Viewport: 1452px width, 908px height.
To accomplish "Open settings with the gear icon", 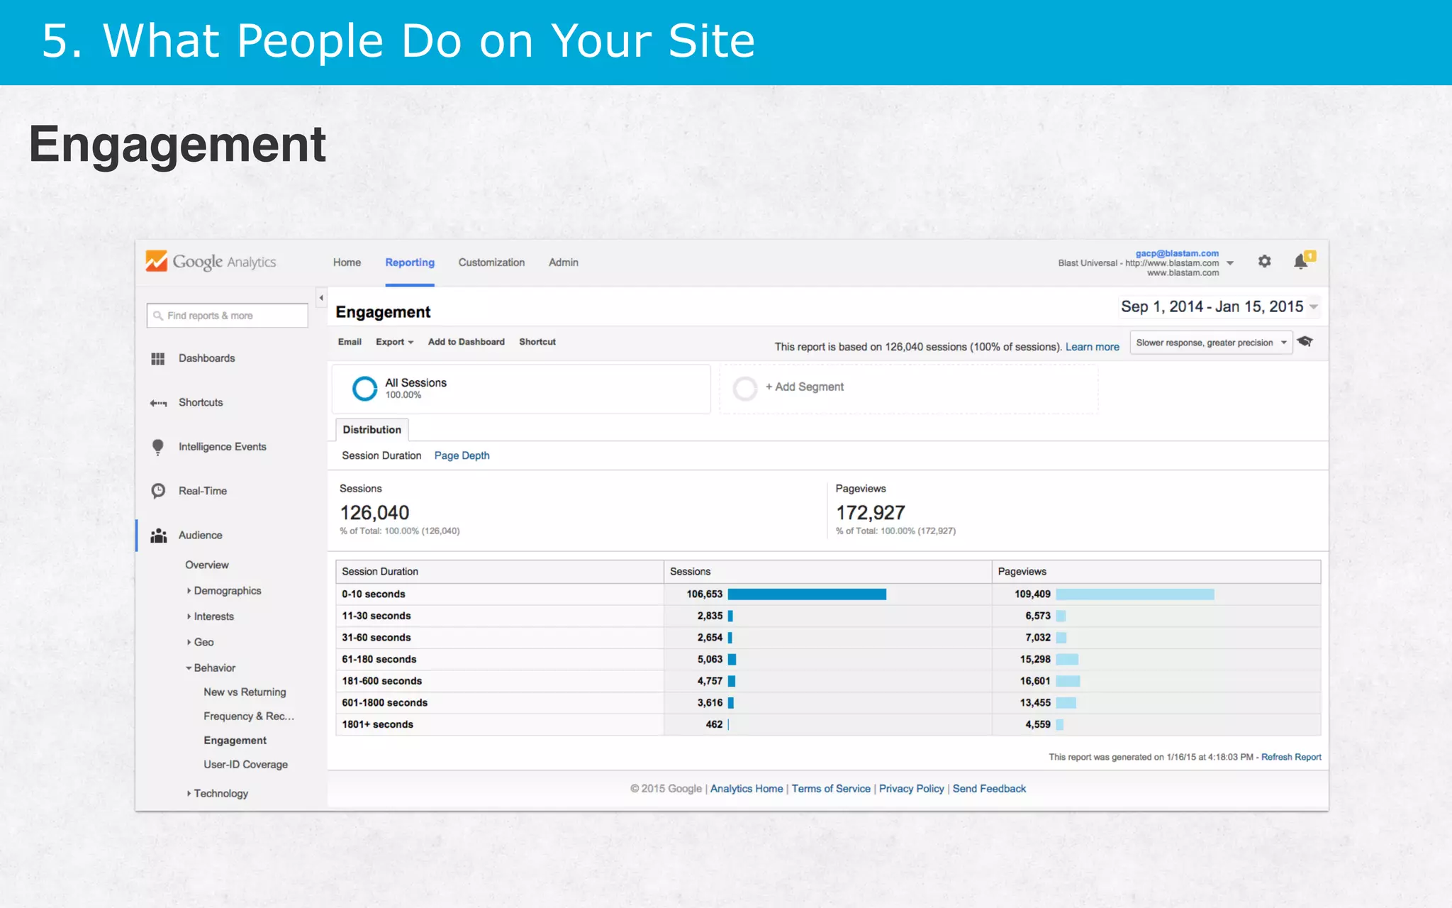I will pyautogui.click(x=1264, y=261).
